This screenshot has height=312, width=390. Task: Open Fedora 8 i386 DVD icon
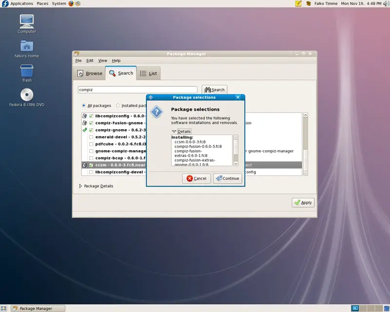pyautogui.click(x=27, y=97)
